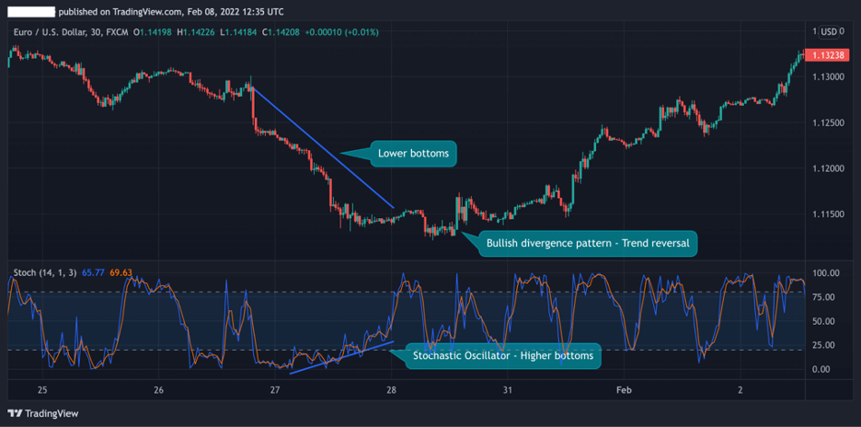Click the date label 2 on time axis
This screenshot has width=861, height=427.
[x=740, y=391]
